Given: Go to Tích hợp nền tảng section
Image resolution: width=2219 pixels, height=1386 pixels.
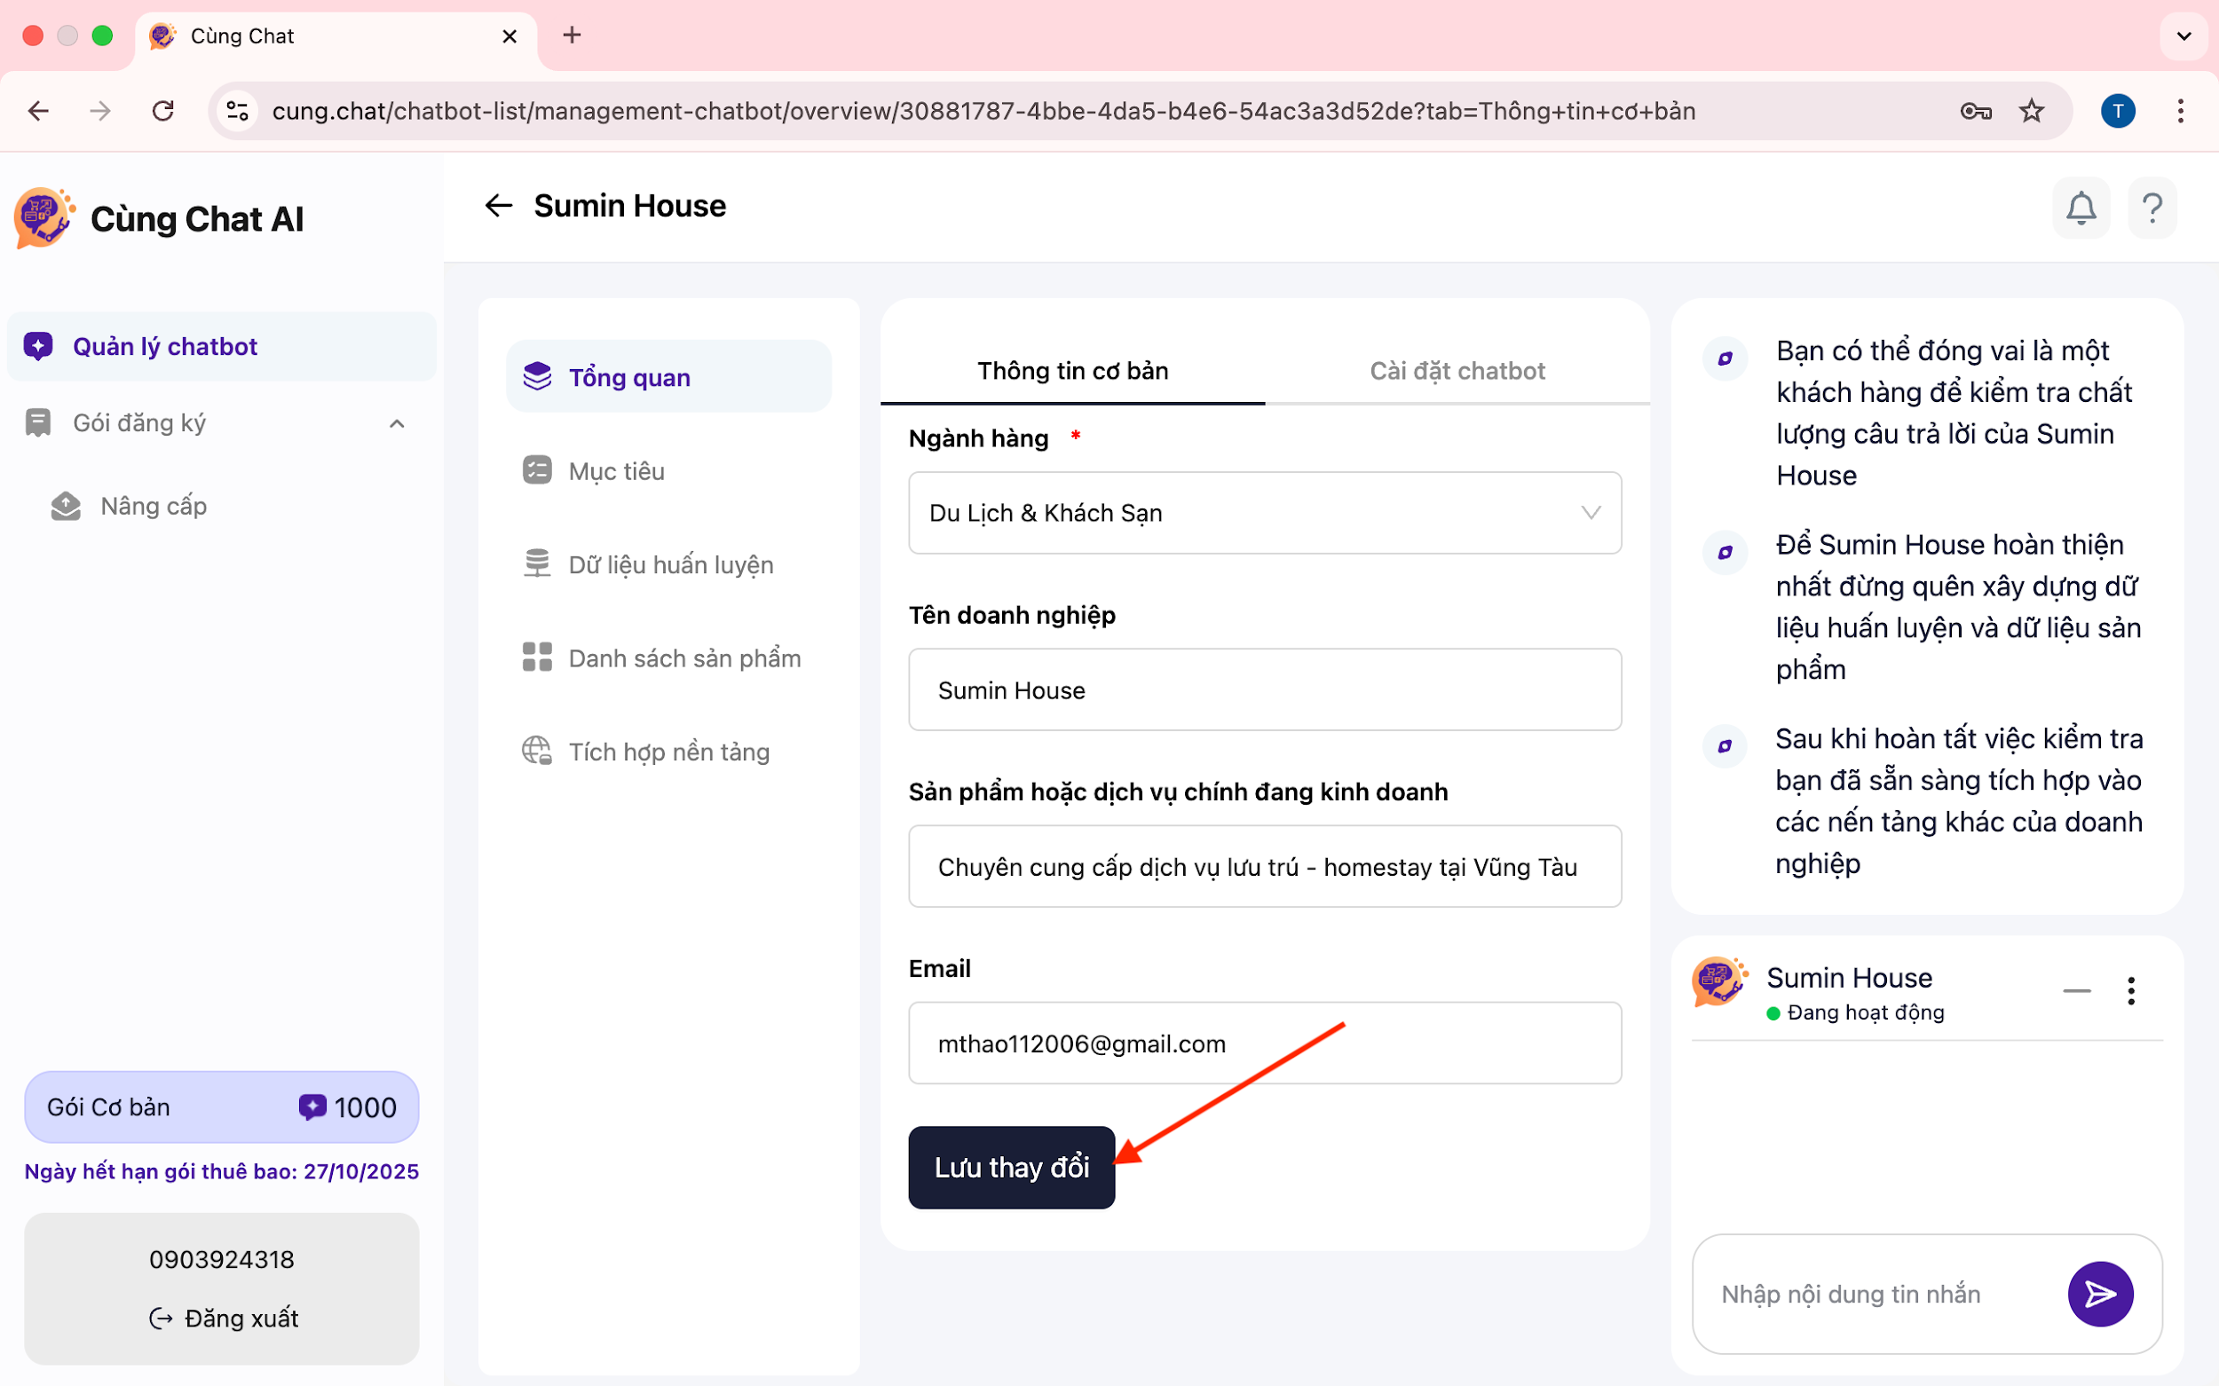Looking at the screenshot, I should (x=667, y=752).
